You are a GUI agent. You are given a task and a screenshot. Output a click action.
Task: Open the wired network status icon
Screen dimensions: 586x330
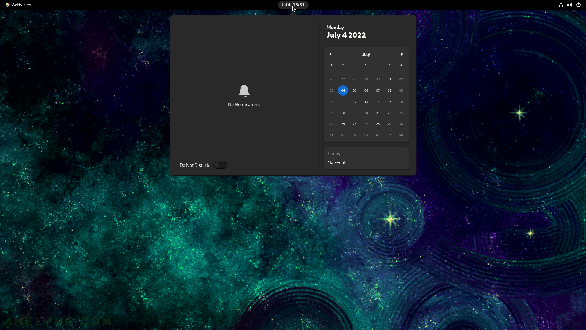(561, 5)
